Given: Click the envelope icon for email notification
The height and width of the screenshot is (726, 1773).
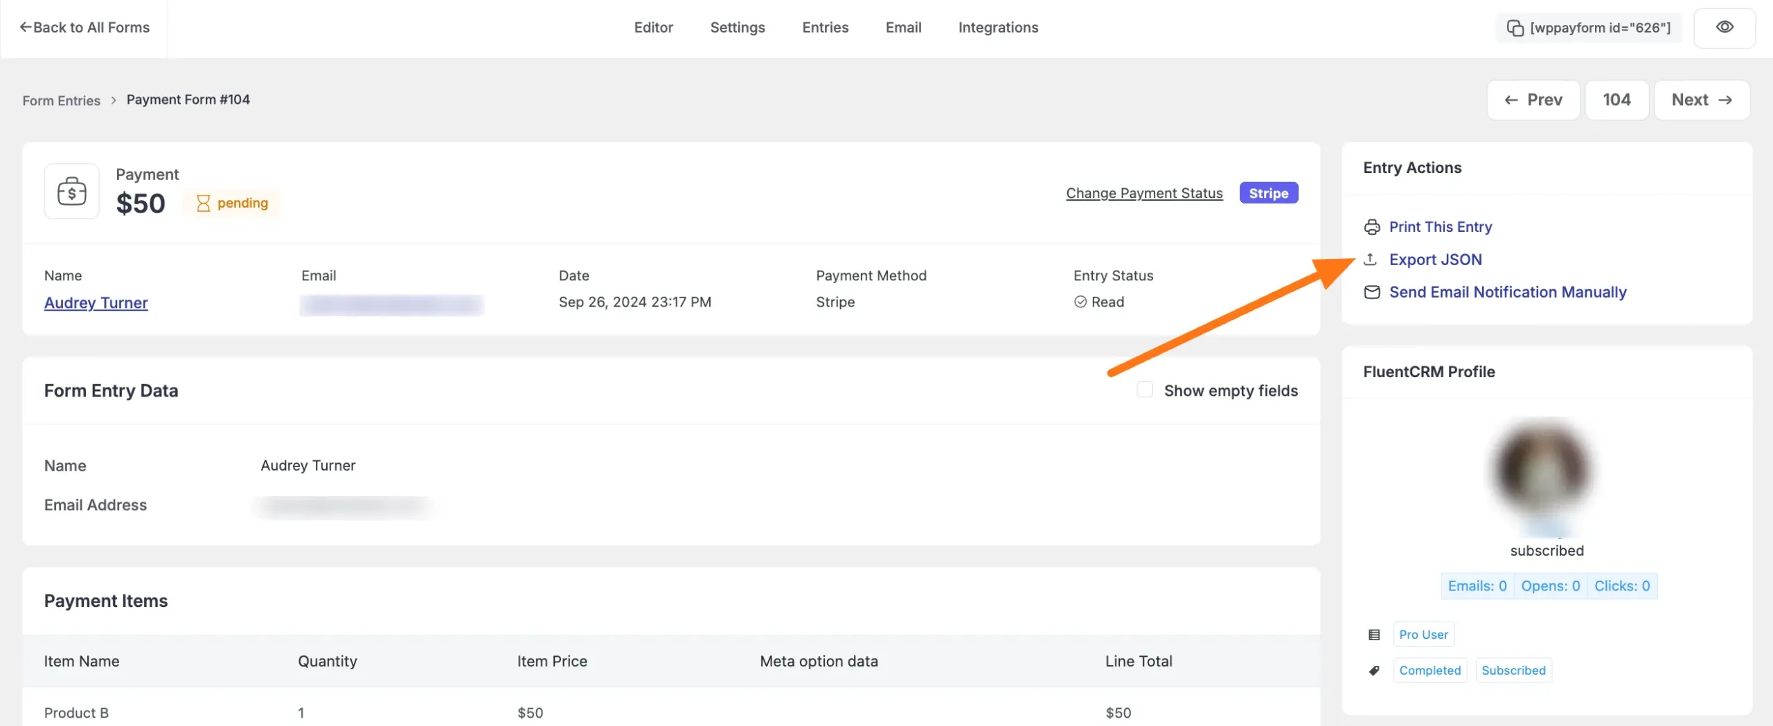Looking at the screenshot, I should [x=1371, y=292].
